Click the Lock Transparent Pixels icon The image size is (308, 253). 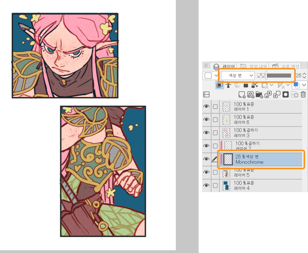pos(254,85)
